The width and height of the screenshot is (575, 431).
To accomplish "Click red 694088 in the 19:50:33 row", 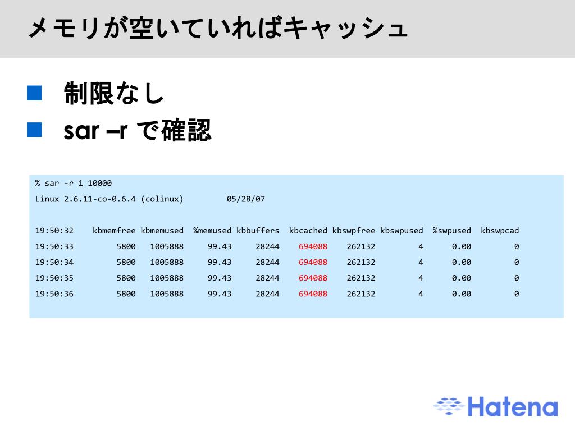I will [313, 246].
